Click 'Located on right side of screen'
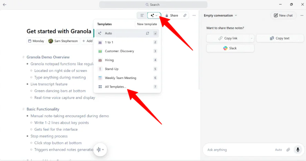The height and width of the screenshot is (161, 306). click(61, 71)
